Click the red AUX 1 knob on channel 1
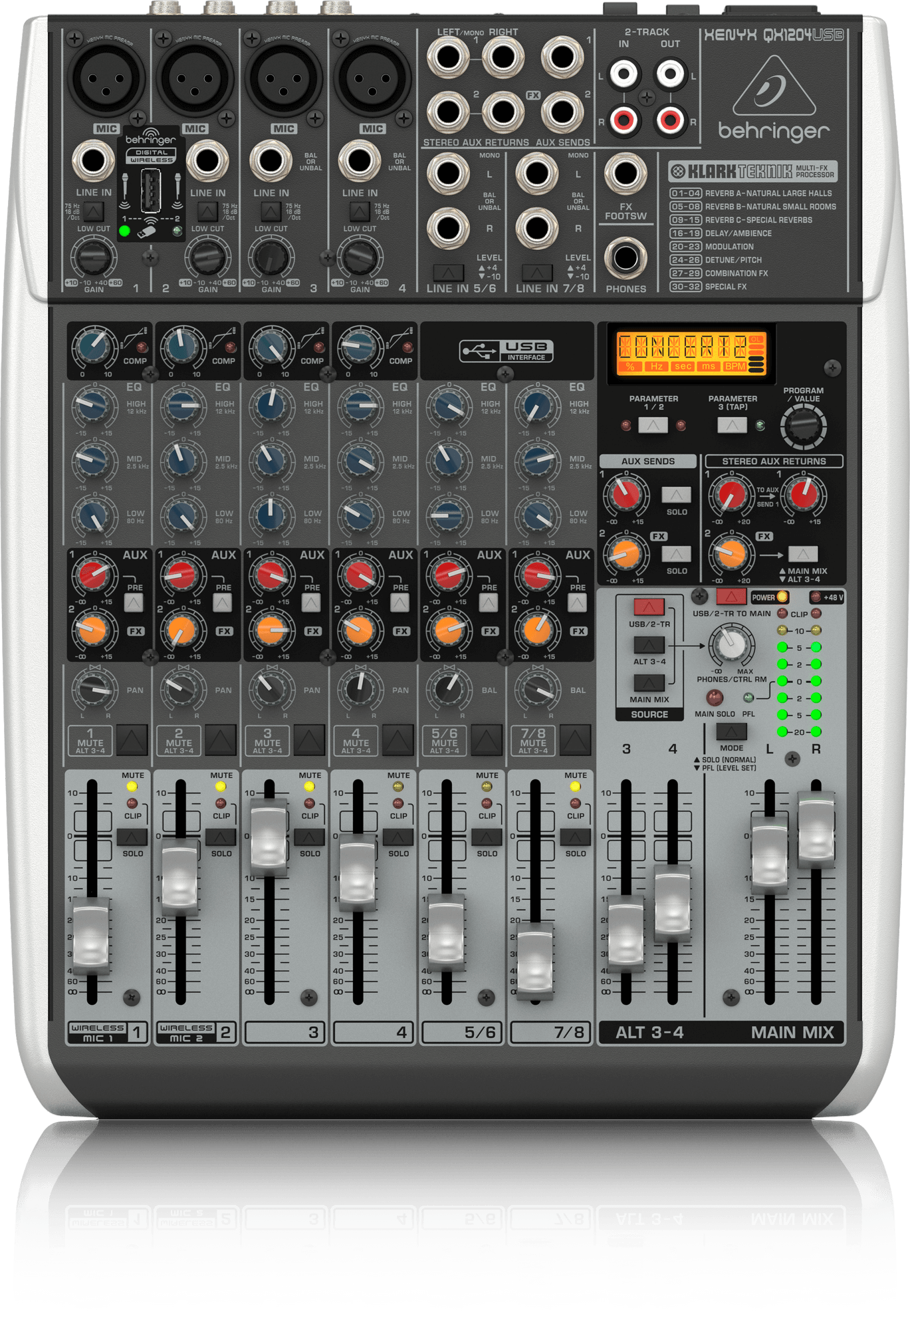910x1330 pixels. (x=94, y=575)
